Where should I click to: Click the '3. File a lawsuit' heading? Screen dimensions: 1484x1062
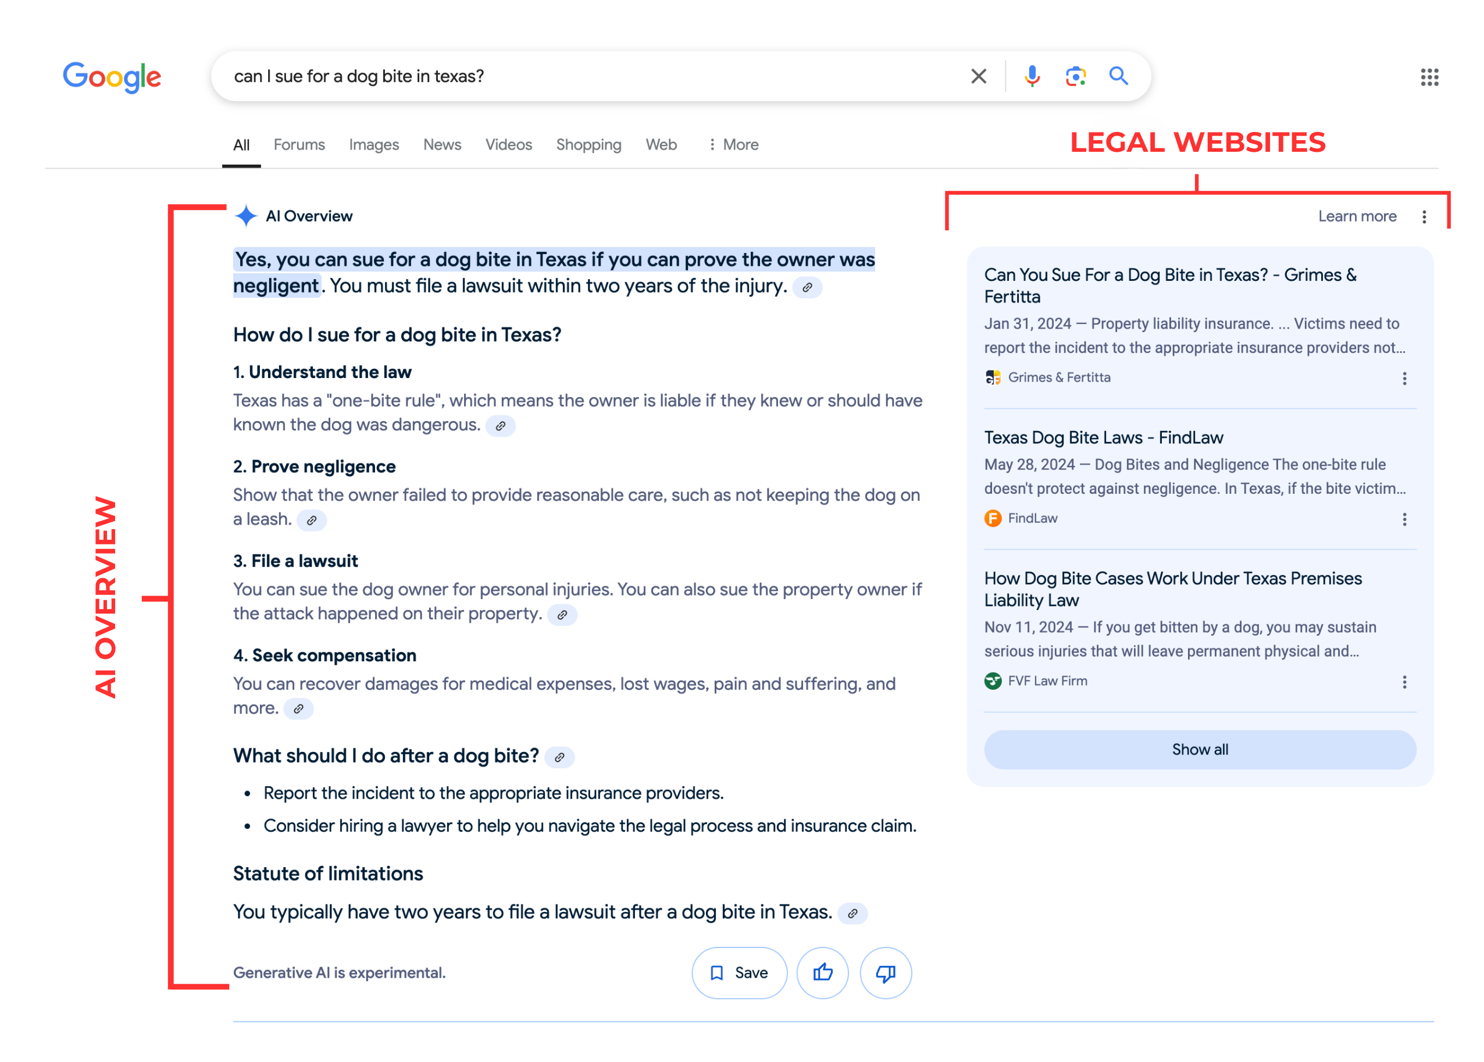(295, 561)
